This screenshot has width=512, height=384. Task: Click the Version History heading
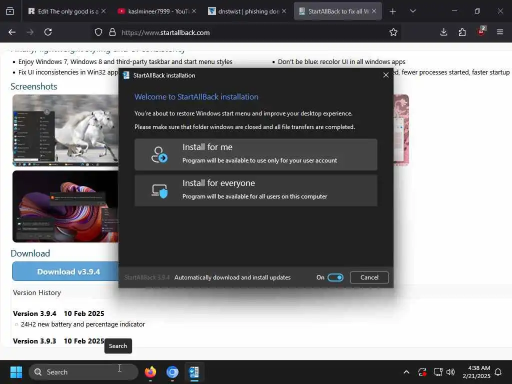[37, 293]
